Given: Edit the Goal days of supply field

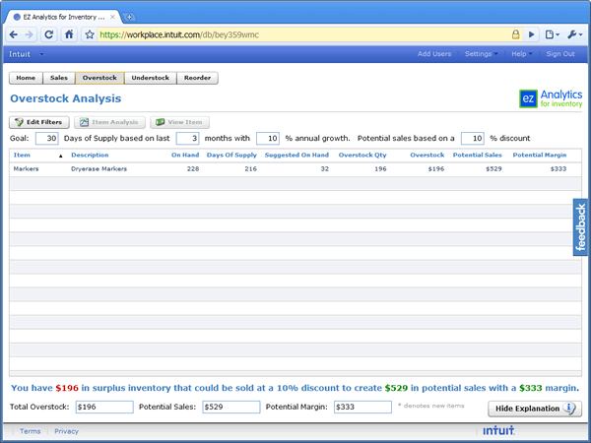Looking at the screenshot, I should [x=46, y=138].
